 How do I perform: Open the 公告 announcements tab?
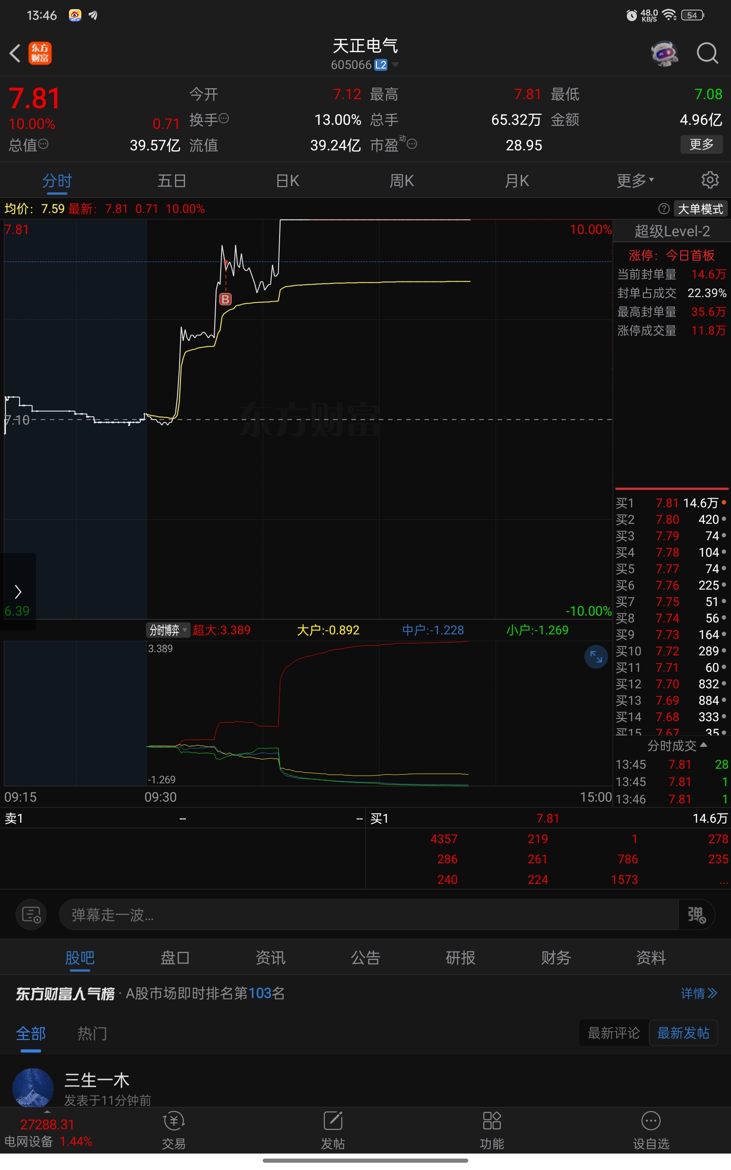click(365, 957)
